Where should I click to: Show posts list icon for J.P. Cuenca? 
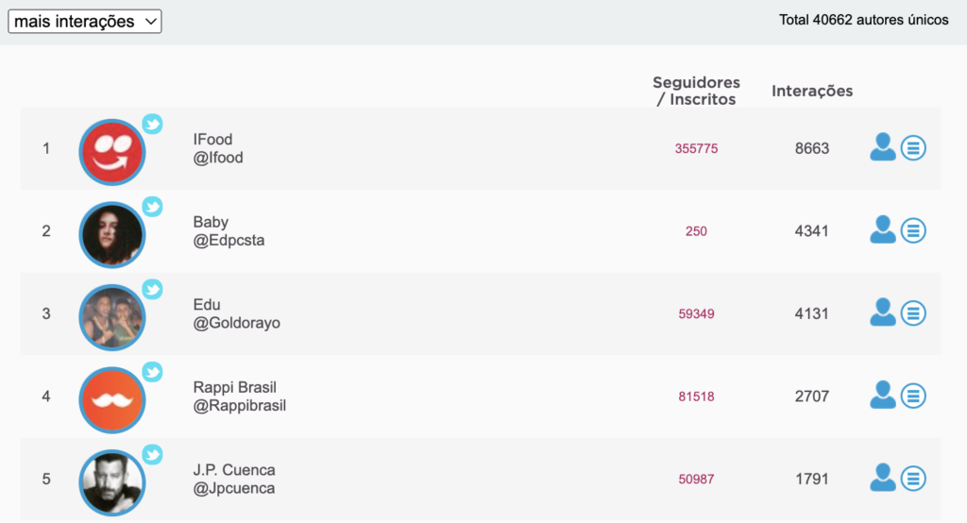913,479
